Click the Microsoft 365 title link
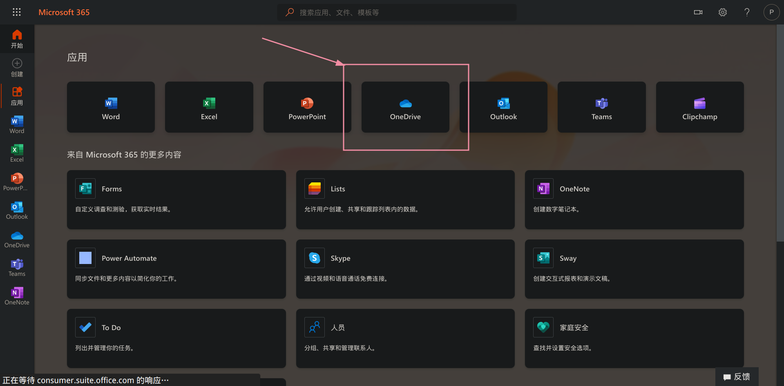 coord(64,12)
